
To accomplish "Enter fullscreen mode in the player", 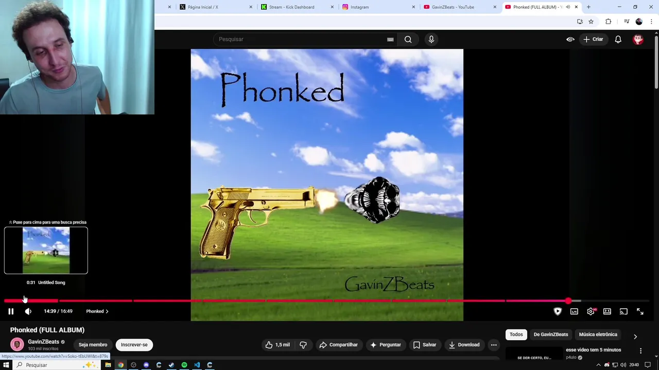I will pos(640,311).
